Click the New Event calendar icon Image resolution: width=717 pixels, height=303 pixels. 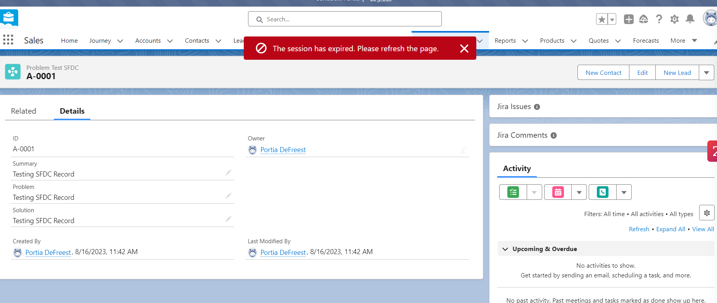click(558, 192)
